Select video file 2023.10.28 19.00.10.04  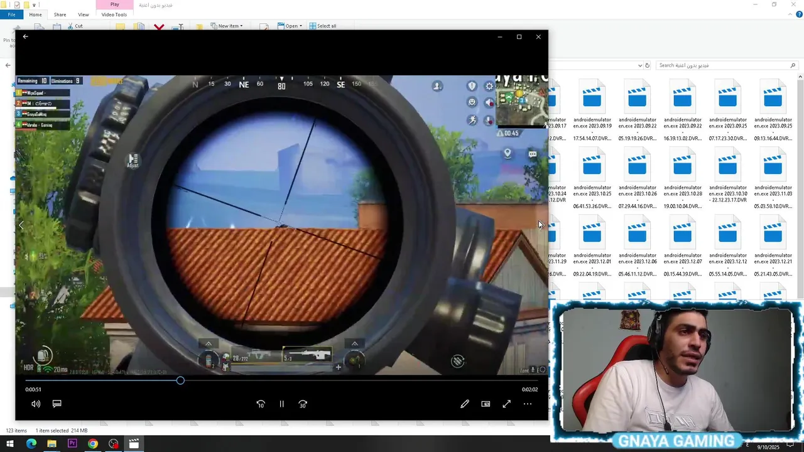(x=682, y=178)
